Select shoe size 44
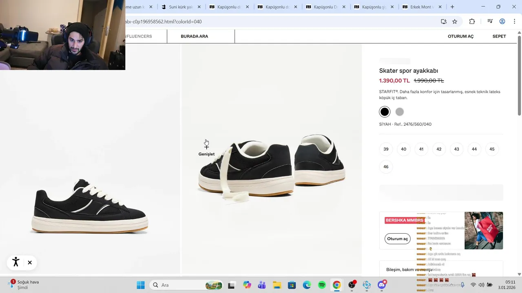This screenshot has width=522, height=293. pos(474,149)
